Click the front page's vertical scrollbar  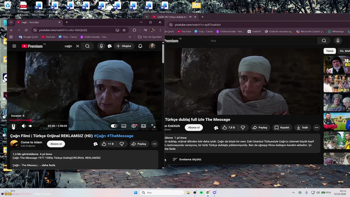163,53
